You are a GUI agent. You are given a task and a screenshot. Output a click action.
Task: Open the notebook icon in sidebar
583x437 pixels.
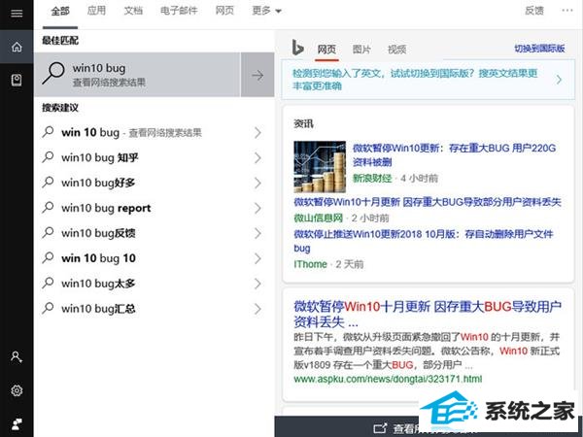(x=17, y=80)
